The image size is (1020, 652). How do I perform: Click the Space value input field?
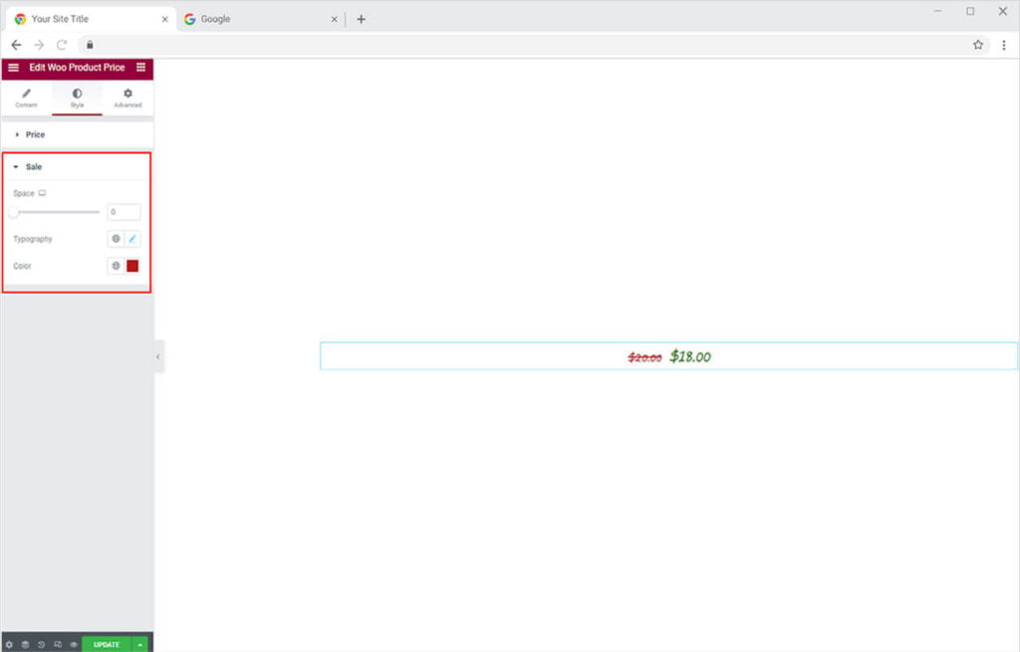(124, 212)
